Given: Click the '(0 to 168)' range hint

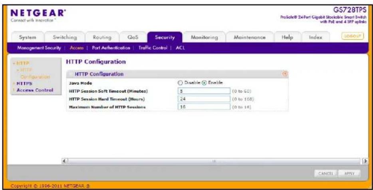Looking at the screenshot, I should point(243,99).
